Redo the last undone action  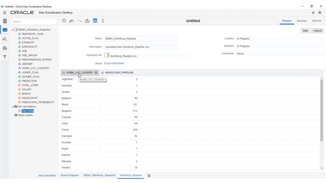coord(79,21)
